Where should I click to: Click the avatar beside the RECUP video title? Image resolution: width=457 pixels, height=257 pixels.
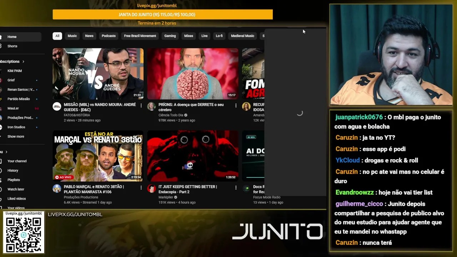coord(246,106)
